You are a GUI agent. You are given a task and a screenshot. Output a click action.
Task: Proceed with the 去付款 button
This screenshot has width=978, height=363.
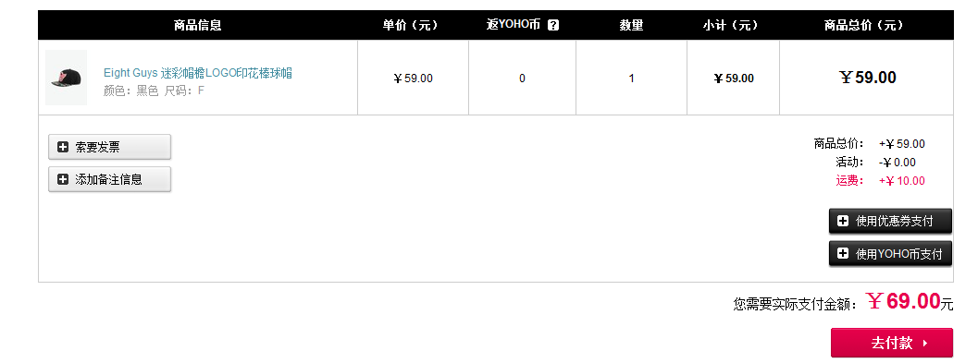coord(892,343)
